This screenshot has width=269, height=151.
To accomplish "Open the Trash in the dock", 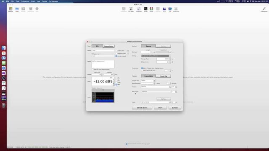I will (4, 105).
